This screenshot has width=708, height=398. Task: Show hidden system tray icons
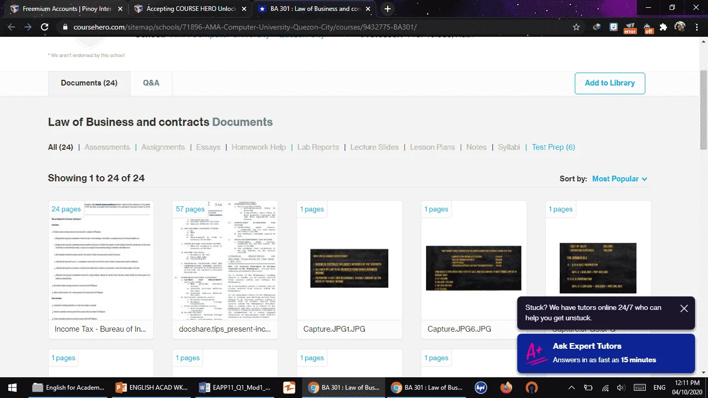(x=572, y=388)
